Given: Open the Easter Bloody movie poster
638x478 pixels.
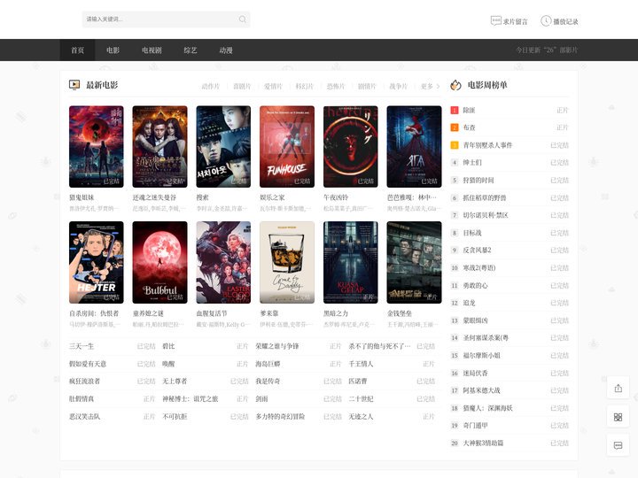Looking at the screenshot, I should click(x=223, y=262).
